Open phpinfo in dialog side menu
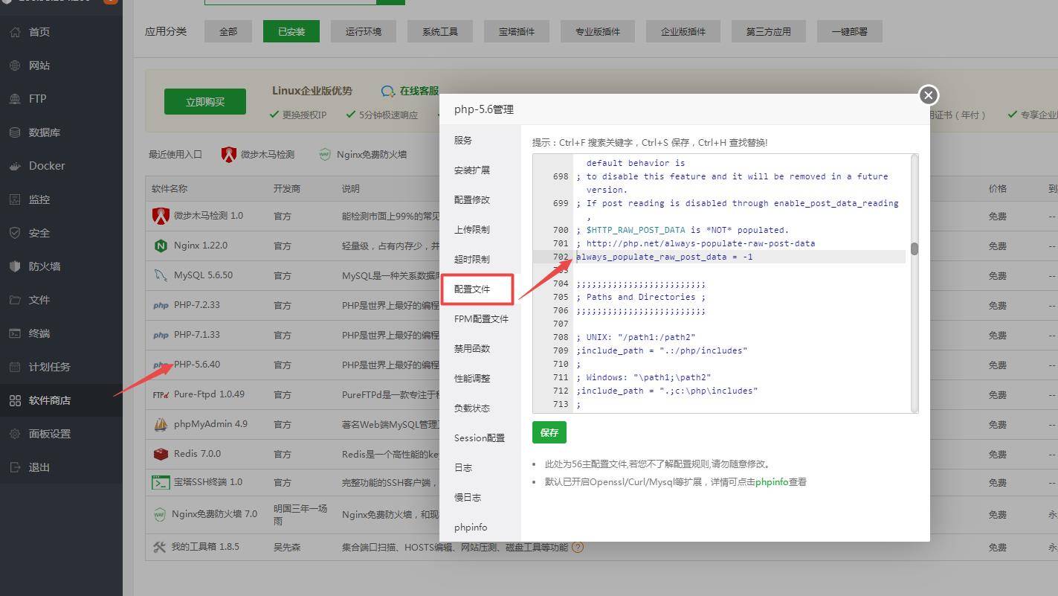The width and height of the screenshot is (1058, 596). click(x=480, y=527)
